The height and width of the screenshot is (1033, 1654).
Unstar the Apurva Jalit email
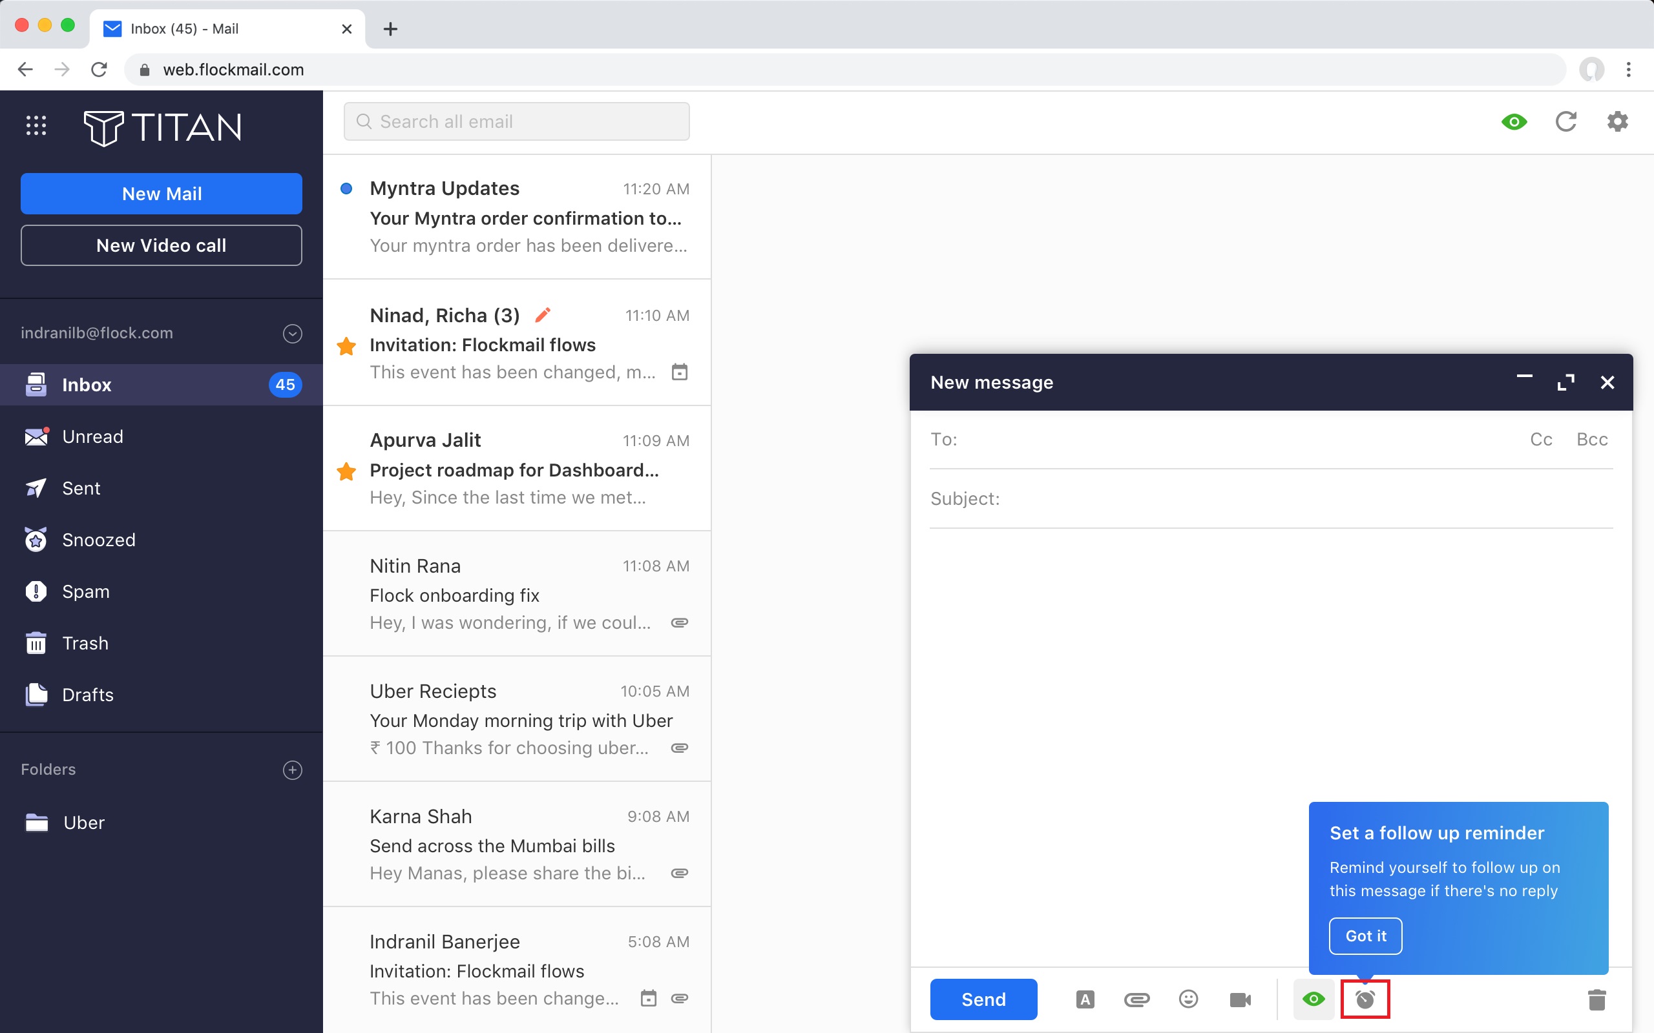346,471
